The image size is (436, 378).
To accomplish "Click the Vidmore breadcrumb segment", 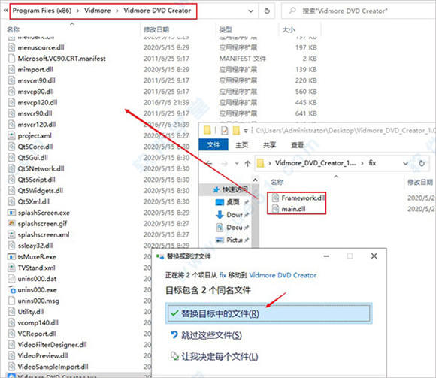I will pyautogui.click(x=97, y=11).
